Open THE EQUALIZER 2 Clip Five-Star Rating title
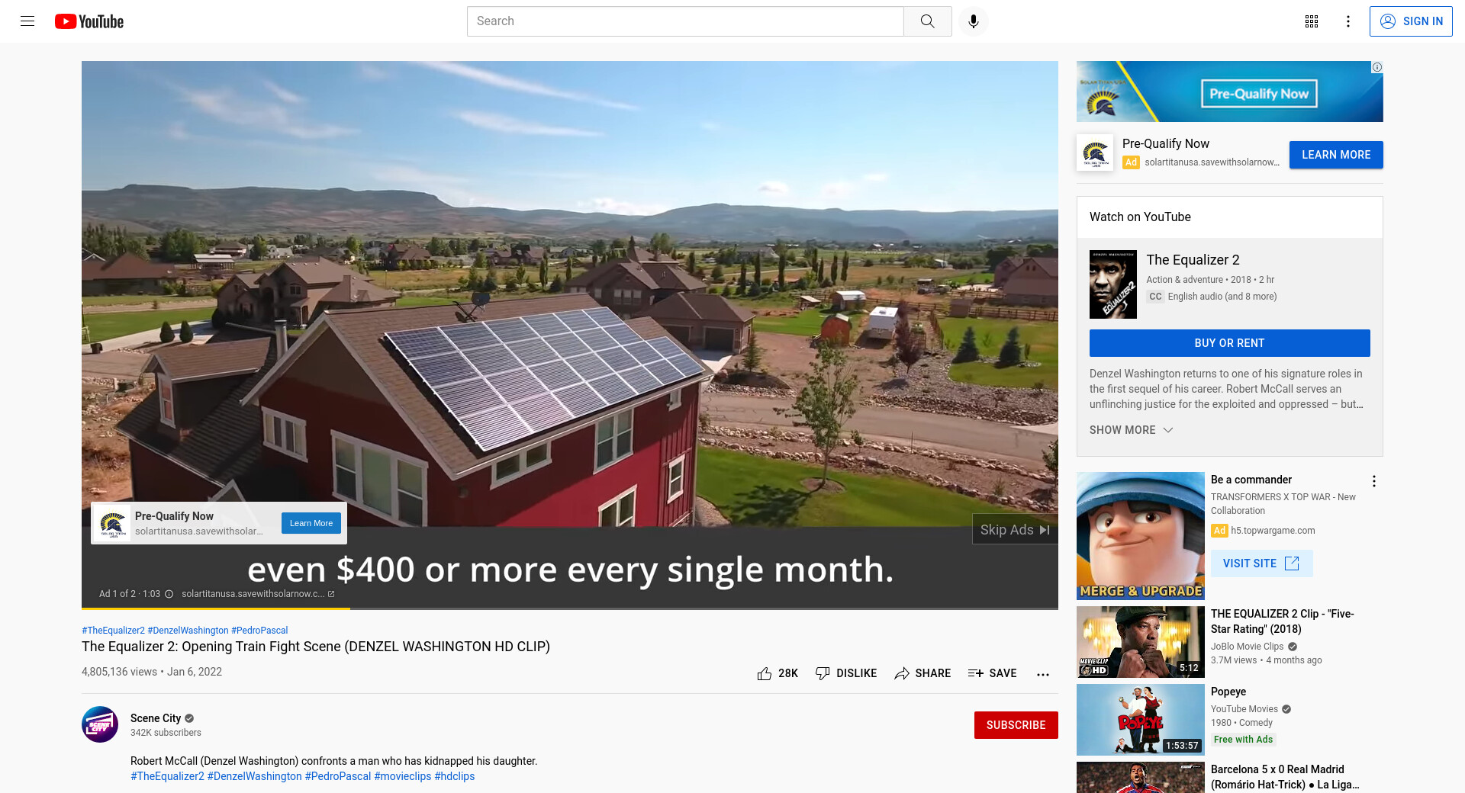The width and height of the screenshot is (1465, 793). click(x=1282, y=621)
